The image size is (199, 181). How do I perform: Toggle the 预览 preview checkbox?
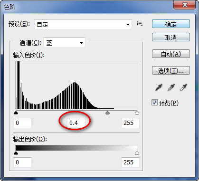tap(154, 103)
